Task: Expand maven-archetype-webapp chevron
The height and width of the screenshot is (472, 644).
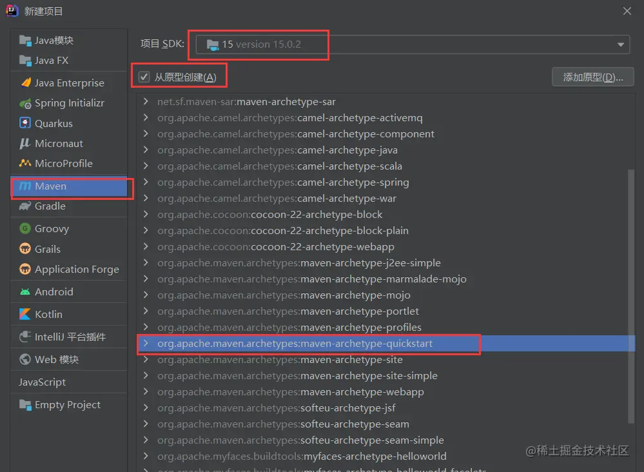Action: tap(146, 391)
